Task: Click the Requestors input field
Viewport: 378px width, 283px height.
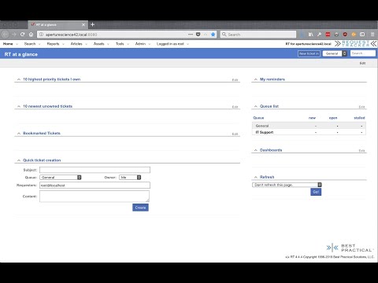Action: point(94,186)
